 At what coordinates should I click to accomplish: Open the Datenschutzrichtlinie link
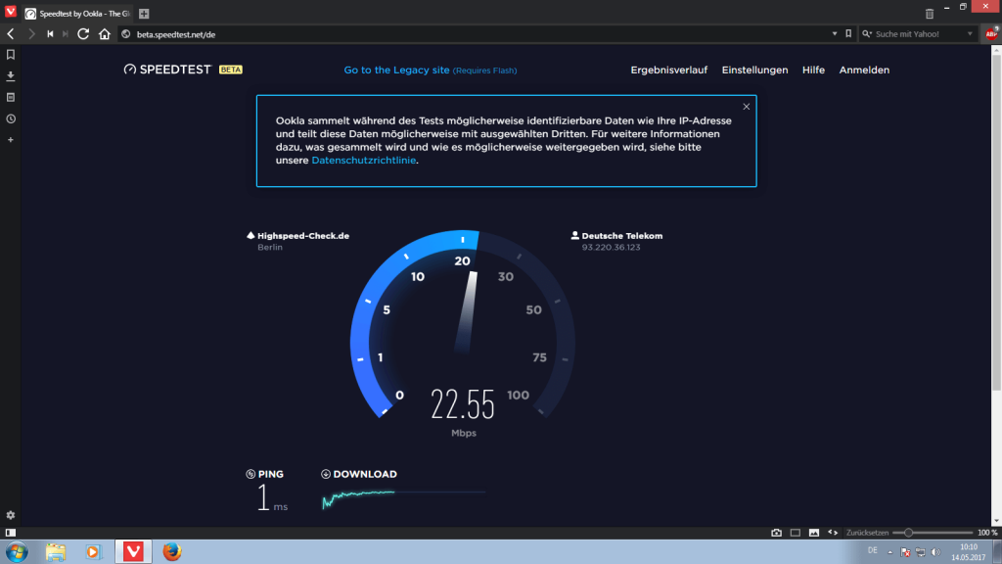(364, 160)
